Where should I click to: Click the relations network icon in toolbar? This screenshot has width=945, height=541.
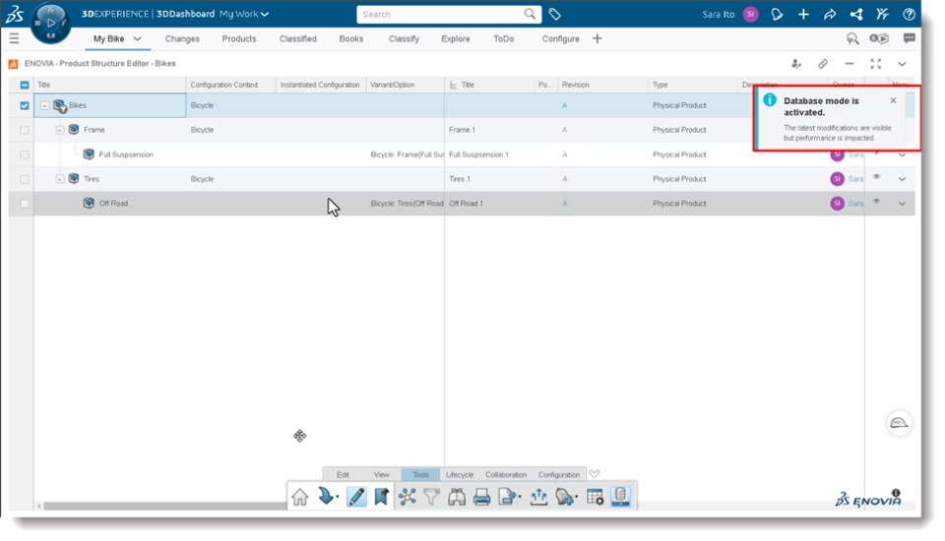(x=407, y=497)
